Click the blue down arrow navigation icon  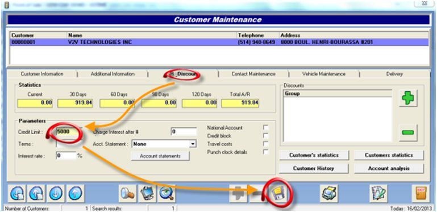coord(56,193)
